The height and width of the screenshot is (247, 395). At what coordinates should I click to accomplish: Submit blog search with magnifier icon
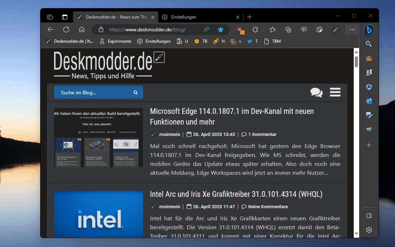(136, 93)
